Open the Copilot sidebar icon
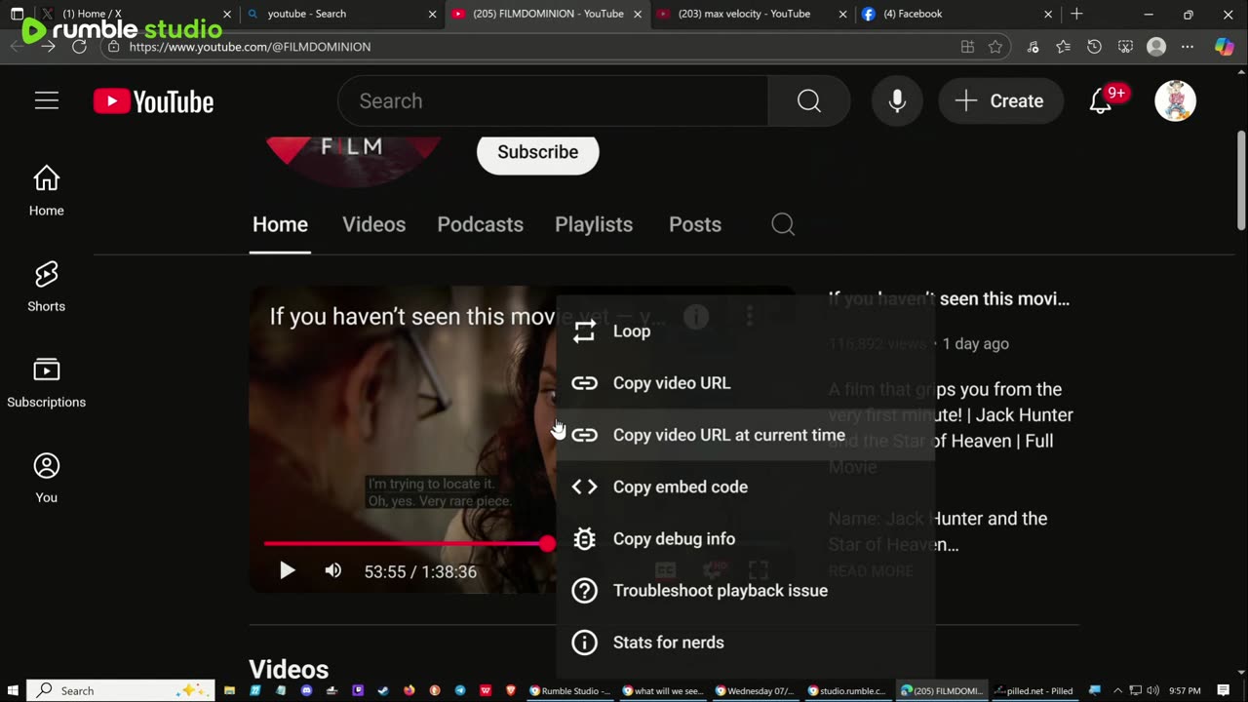Image resolution: width=1248 pixels, height=702 pixels. point(1225,47)
